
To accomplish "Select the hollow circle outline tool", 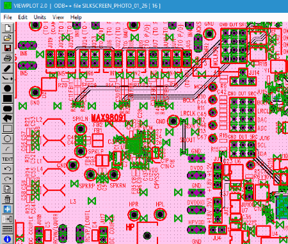I will pos(8,139).
